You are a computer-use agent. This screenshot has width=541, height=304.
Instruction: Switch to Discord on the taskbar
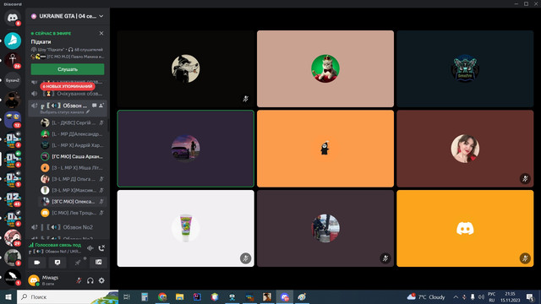coord(285,296)
